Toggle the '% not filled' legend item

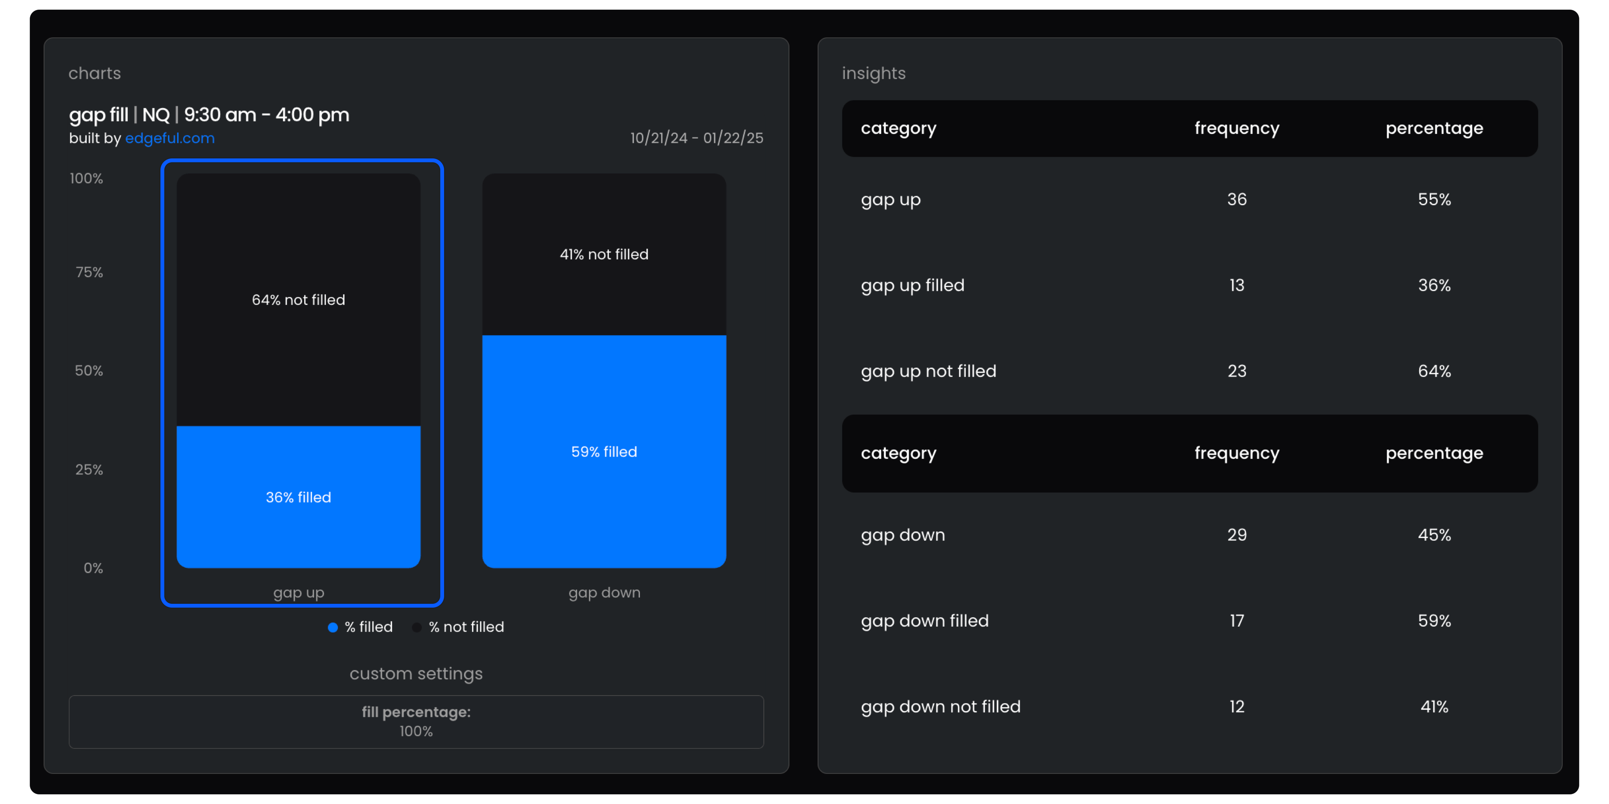click(466, 627)
